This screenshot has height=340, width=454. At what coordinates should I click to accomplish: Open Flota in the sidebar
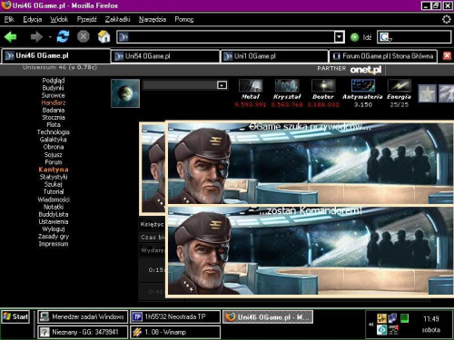click(x=54, y=124)
